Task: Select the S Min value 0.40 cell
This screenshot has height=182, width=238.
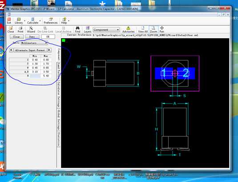Action: (x=35, y=60)
